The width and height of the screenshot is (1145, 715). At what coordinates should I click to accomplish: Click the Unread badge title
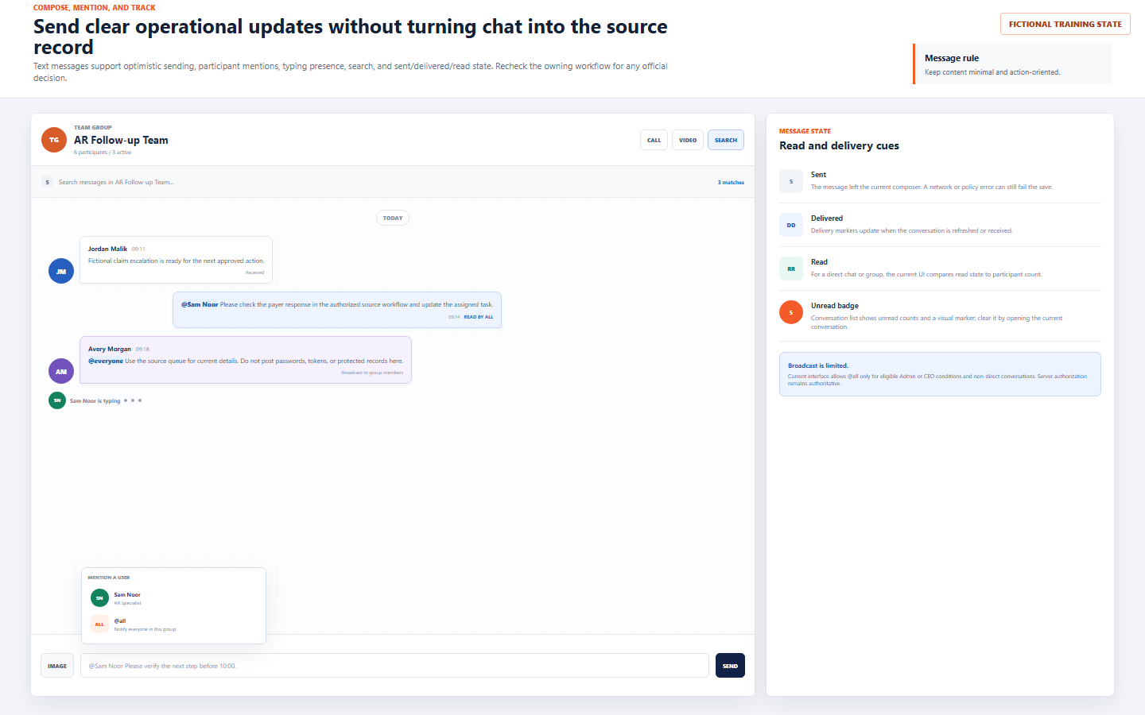pos(835,306)
